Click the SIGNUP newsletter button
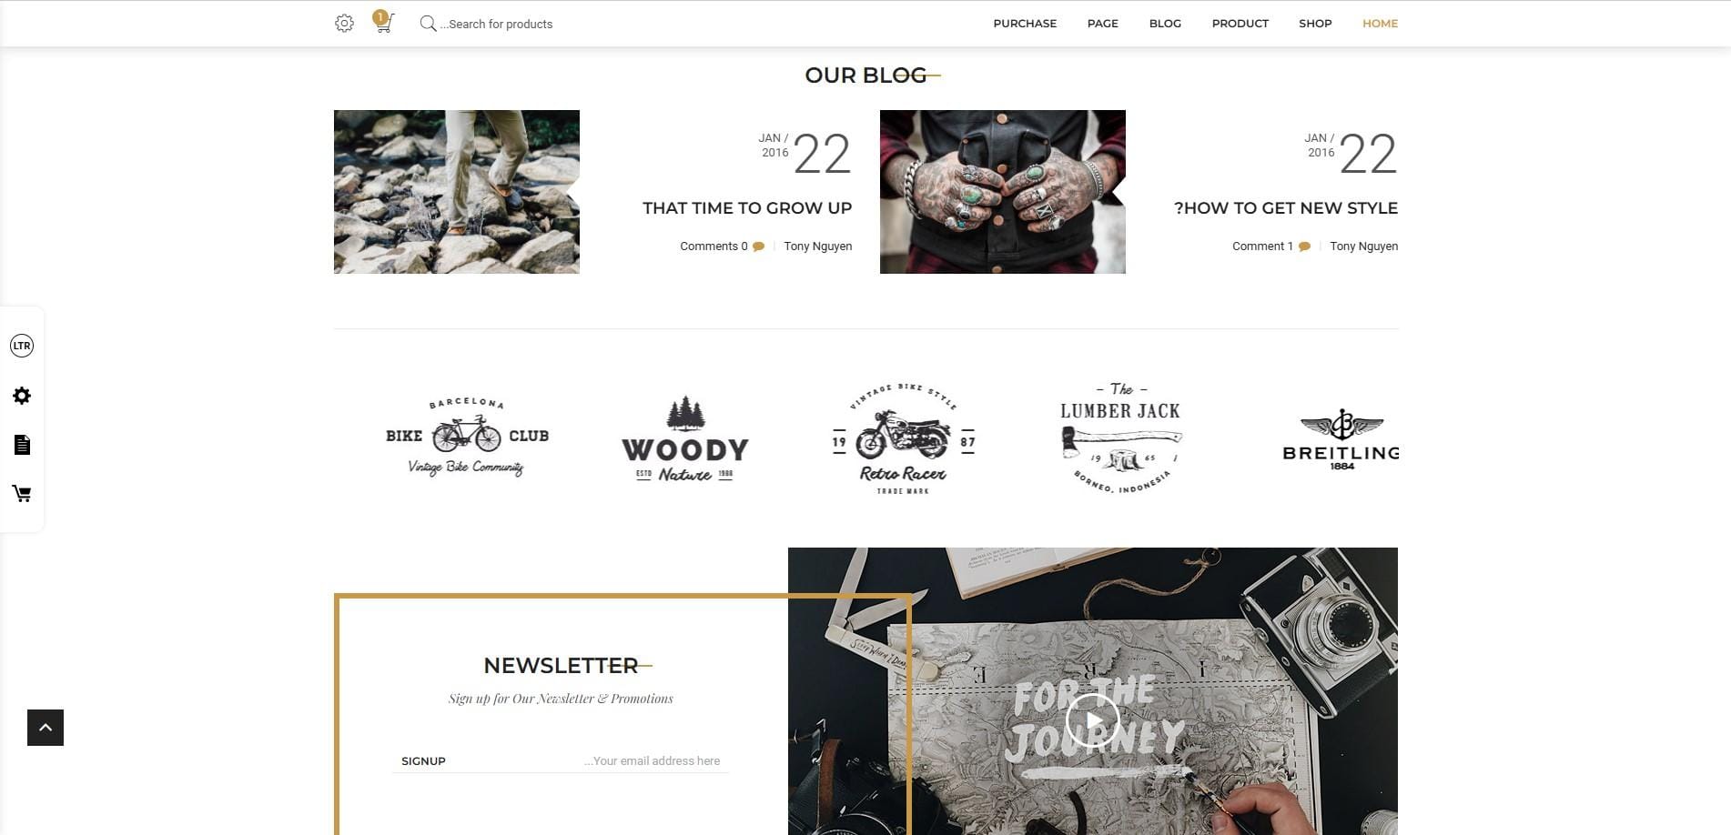Image resolution: width=1731 pixels, height=835 pixels. pyautogui.click(x=423, y=761)
